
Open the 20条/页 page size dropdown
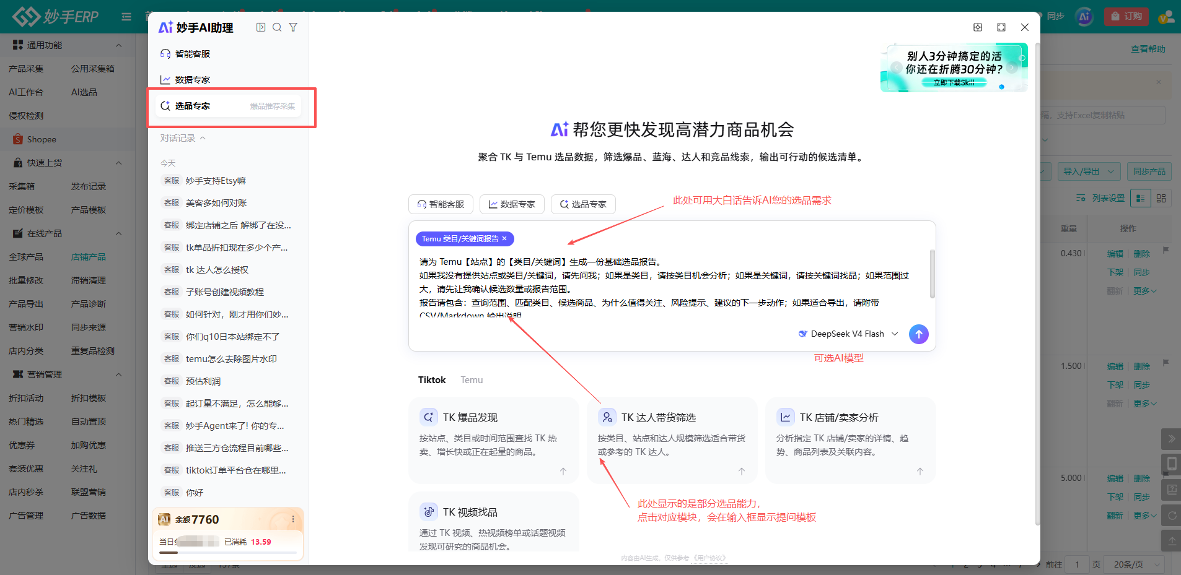point(1135,564)
